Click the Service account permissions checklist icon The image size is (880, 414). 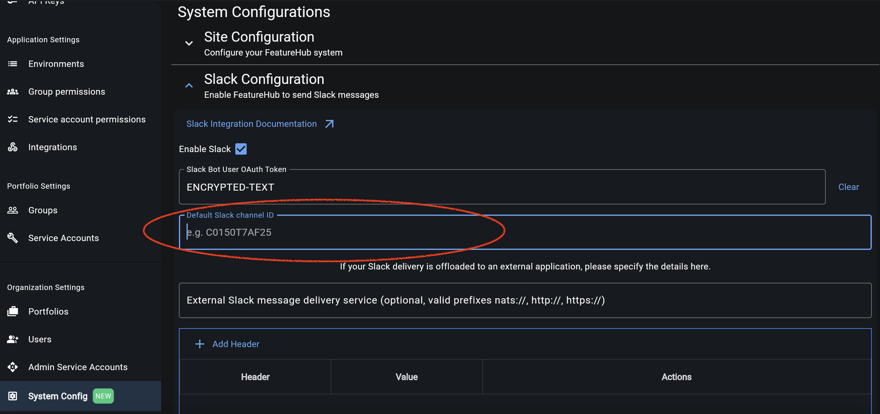tap(13, 119)
